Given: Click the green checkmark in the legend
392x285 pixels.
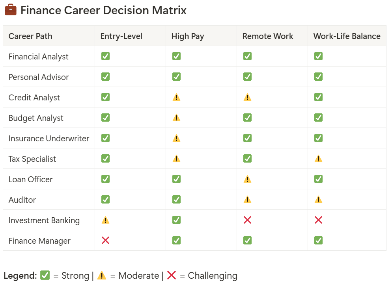Looking at the screenshot, I should point(45,276).
